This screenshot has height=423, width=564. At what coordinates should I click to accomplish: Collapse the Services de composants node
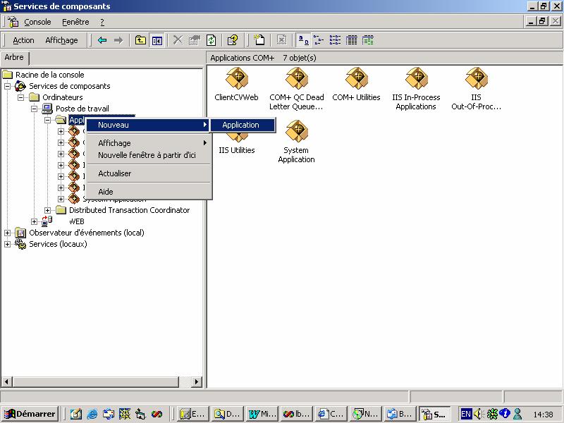coord(8,86)
